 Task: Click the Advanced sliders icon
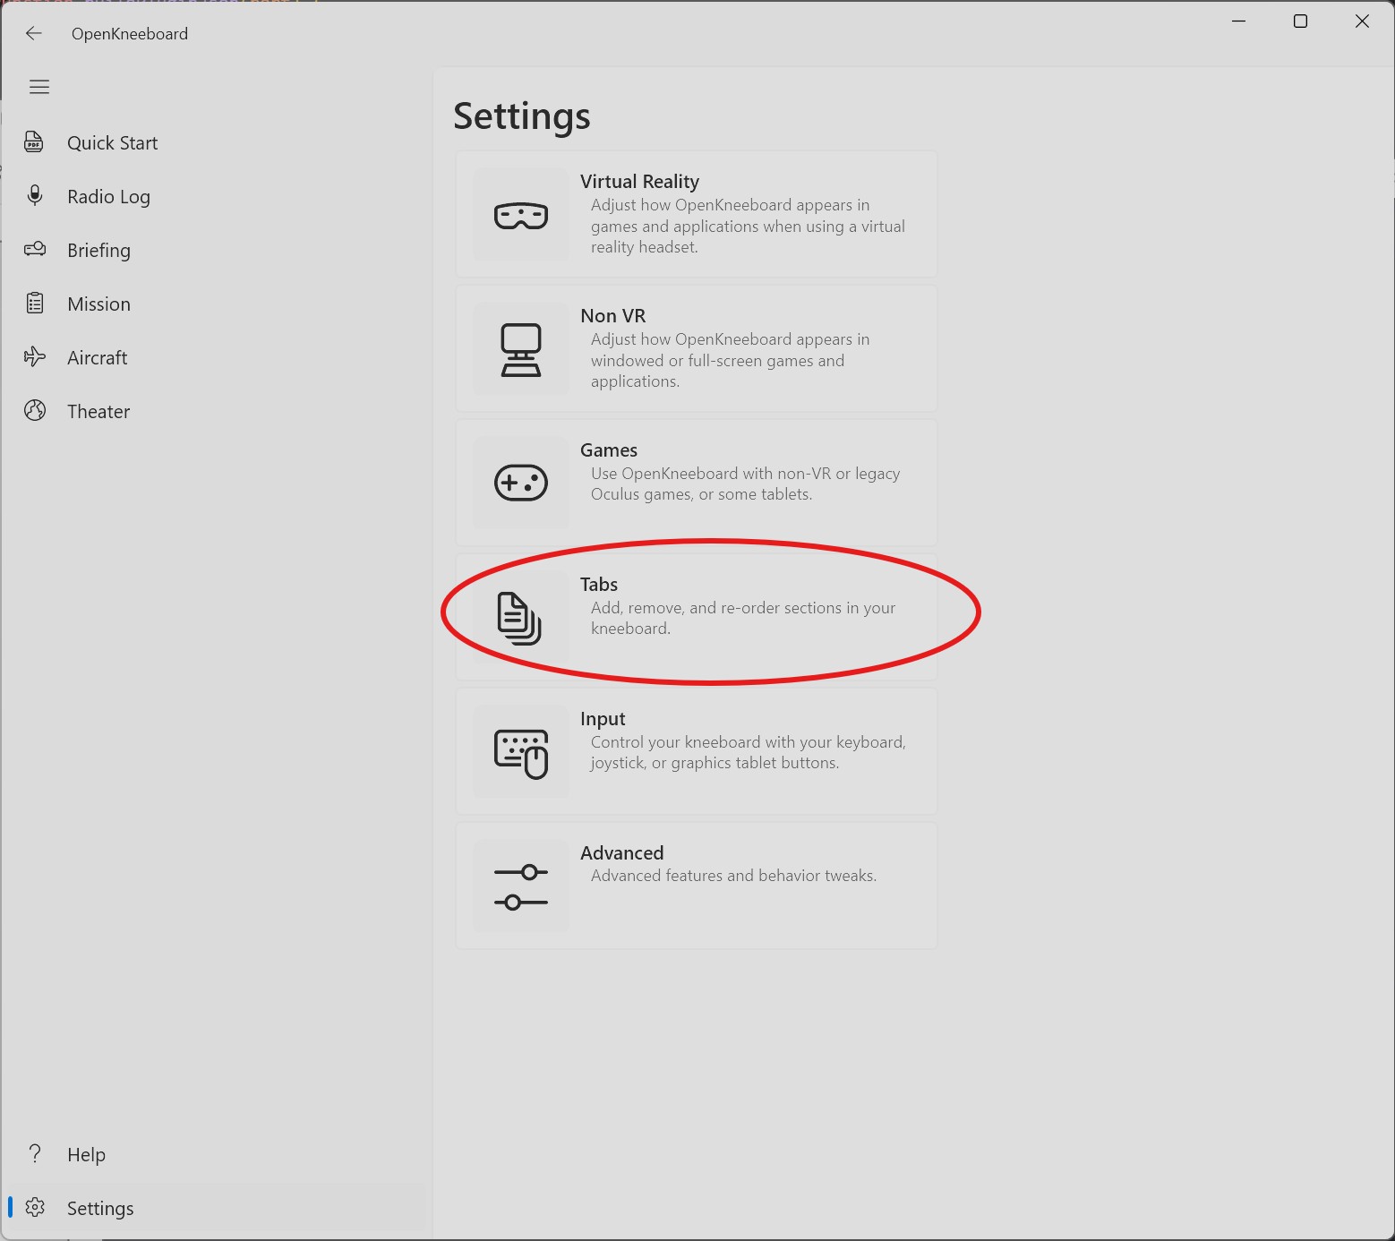click(521, 886)
